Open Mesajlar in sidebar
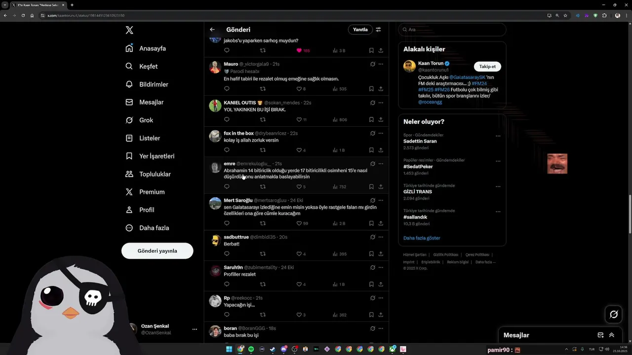The width and height of the screenshot is (632, 355). coord(145,102)
